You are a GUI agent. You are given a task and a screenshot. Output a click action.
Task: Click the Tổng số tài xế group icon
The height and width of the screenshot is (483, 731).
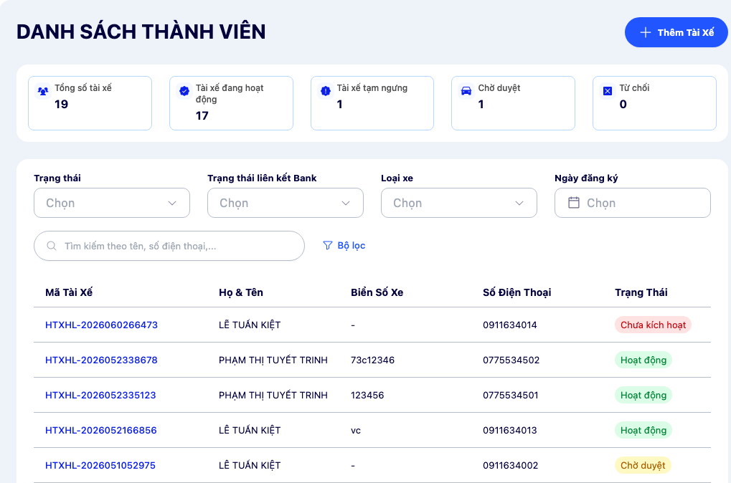(x=43, y=91)
